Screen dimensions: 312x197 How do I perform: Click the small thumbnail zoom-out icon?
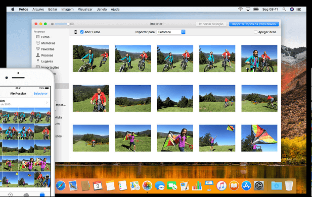coord(52,24)
